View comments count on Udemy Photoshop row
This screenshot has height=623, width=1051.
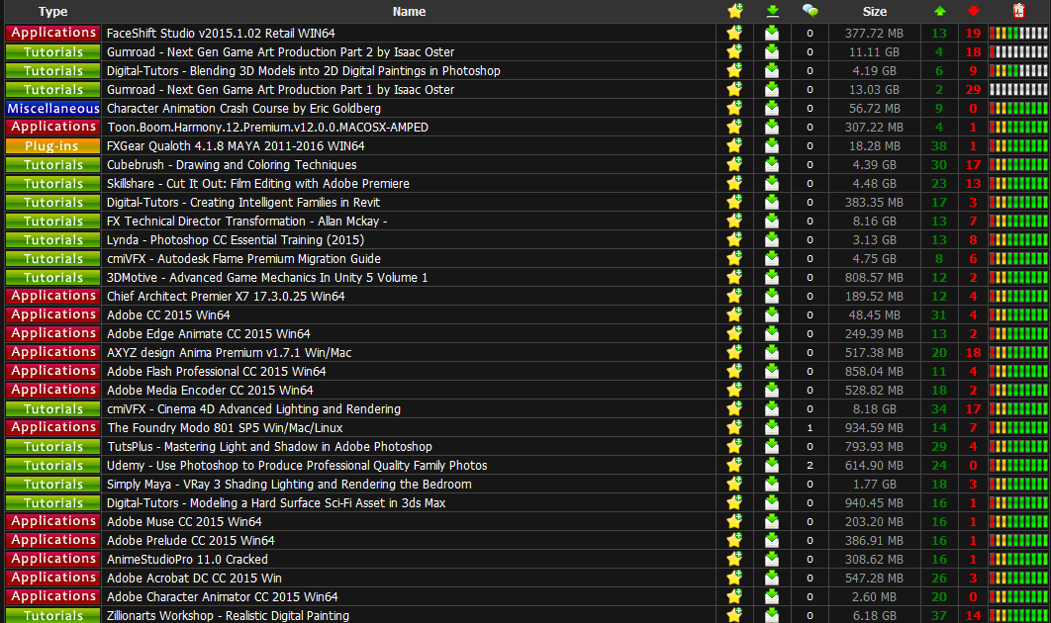coord(810,464)
